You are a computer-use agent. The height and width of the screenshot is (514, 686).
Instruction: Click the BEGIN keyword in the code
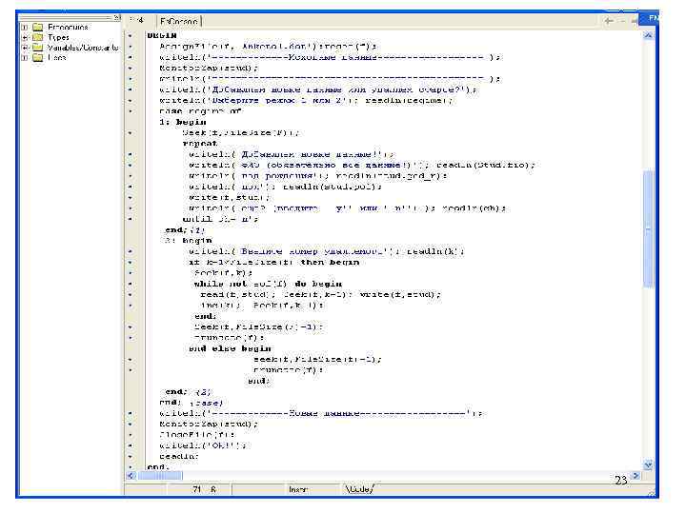162,35
